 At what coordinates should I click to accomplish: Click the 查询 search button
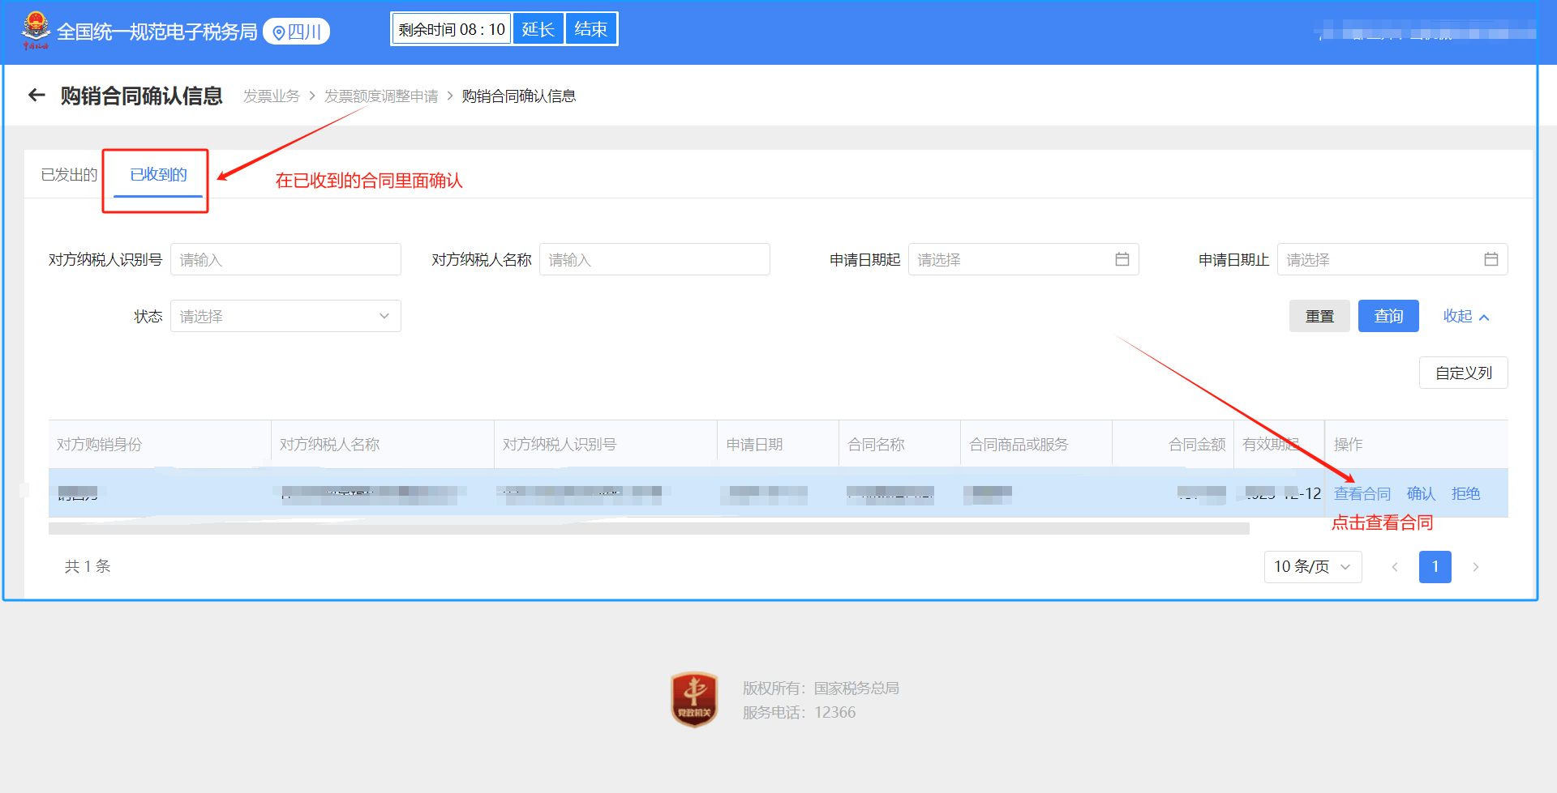[x=1388, y=316]
